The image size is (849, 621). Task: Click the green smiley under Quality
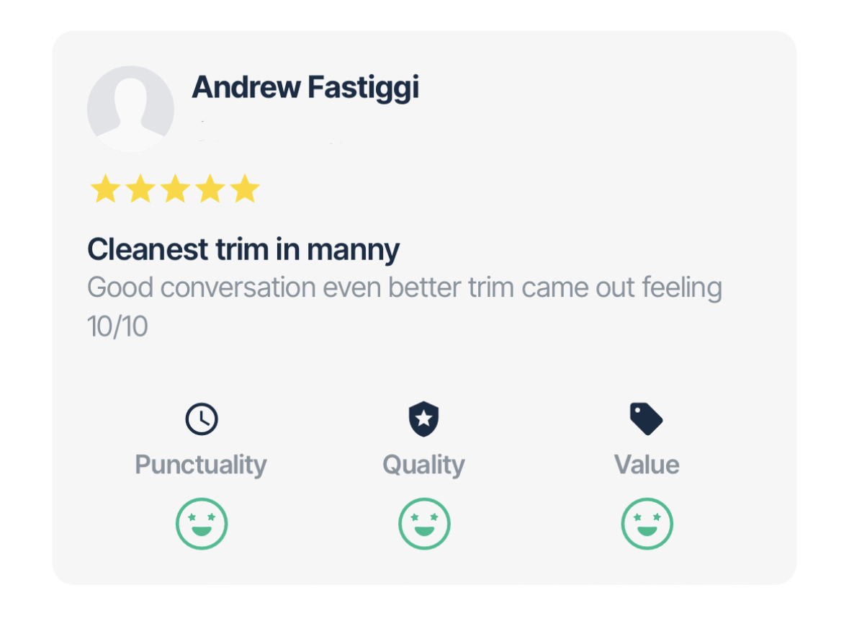[x=424, y=524]
